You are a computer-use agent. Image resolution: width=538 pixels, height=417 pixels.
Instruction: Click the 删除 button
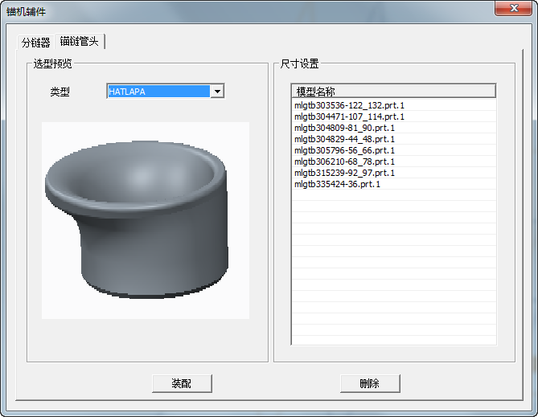(370, 384)
